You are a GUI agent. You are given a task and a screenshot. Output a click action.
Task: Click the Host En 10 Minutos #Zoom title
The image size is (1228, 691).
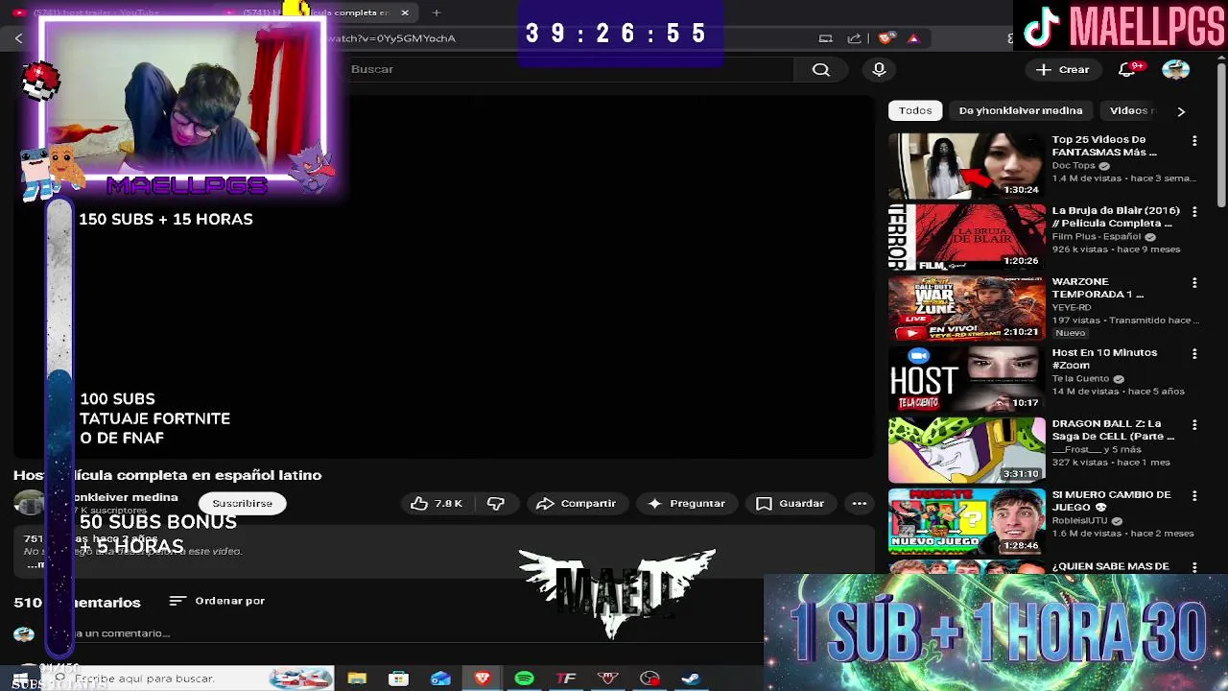click(x=1104, y=359)
